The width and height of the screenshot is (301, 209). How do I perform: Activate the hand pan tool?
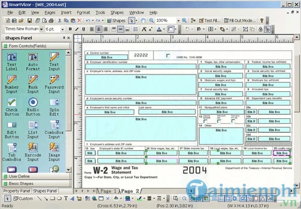point(143,21)
